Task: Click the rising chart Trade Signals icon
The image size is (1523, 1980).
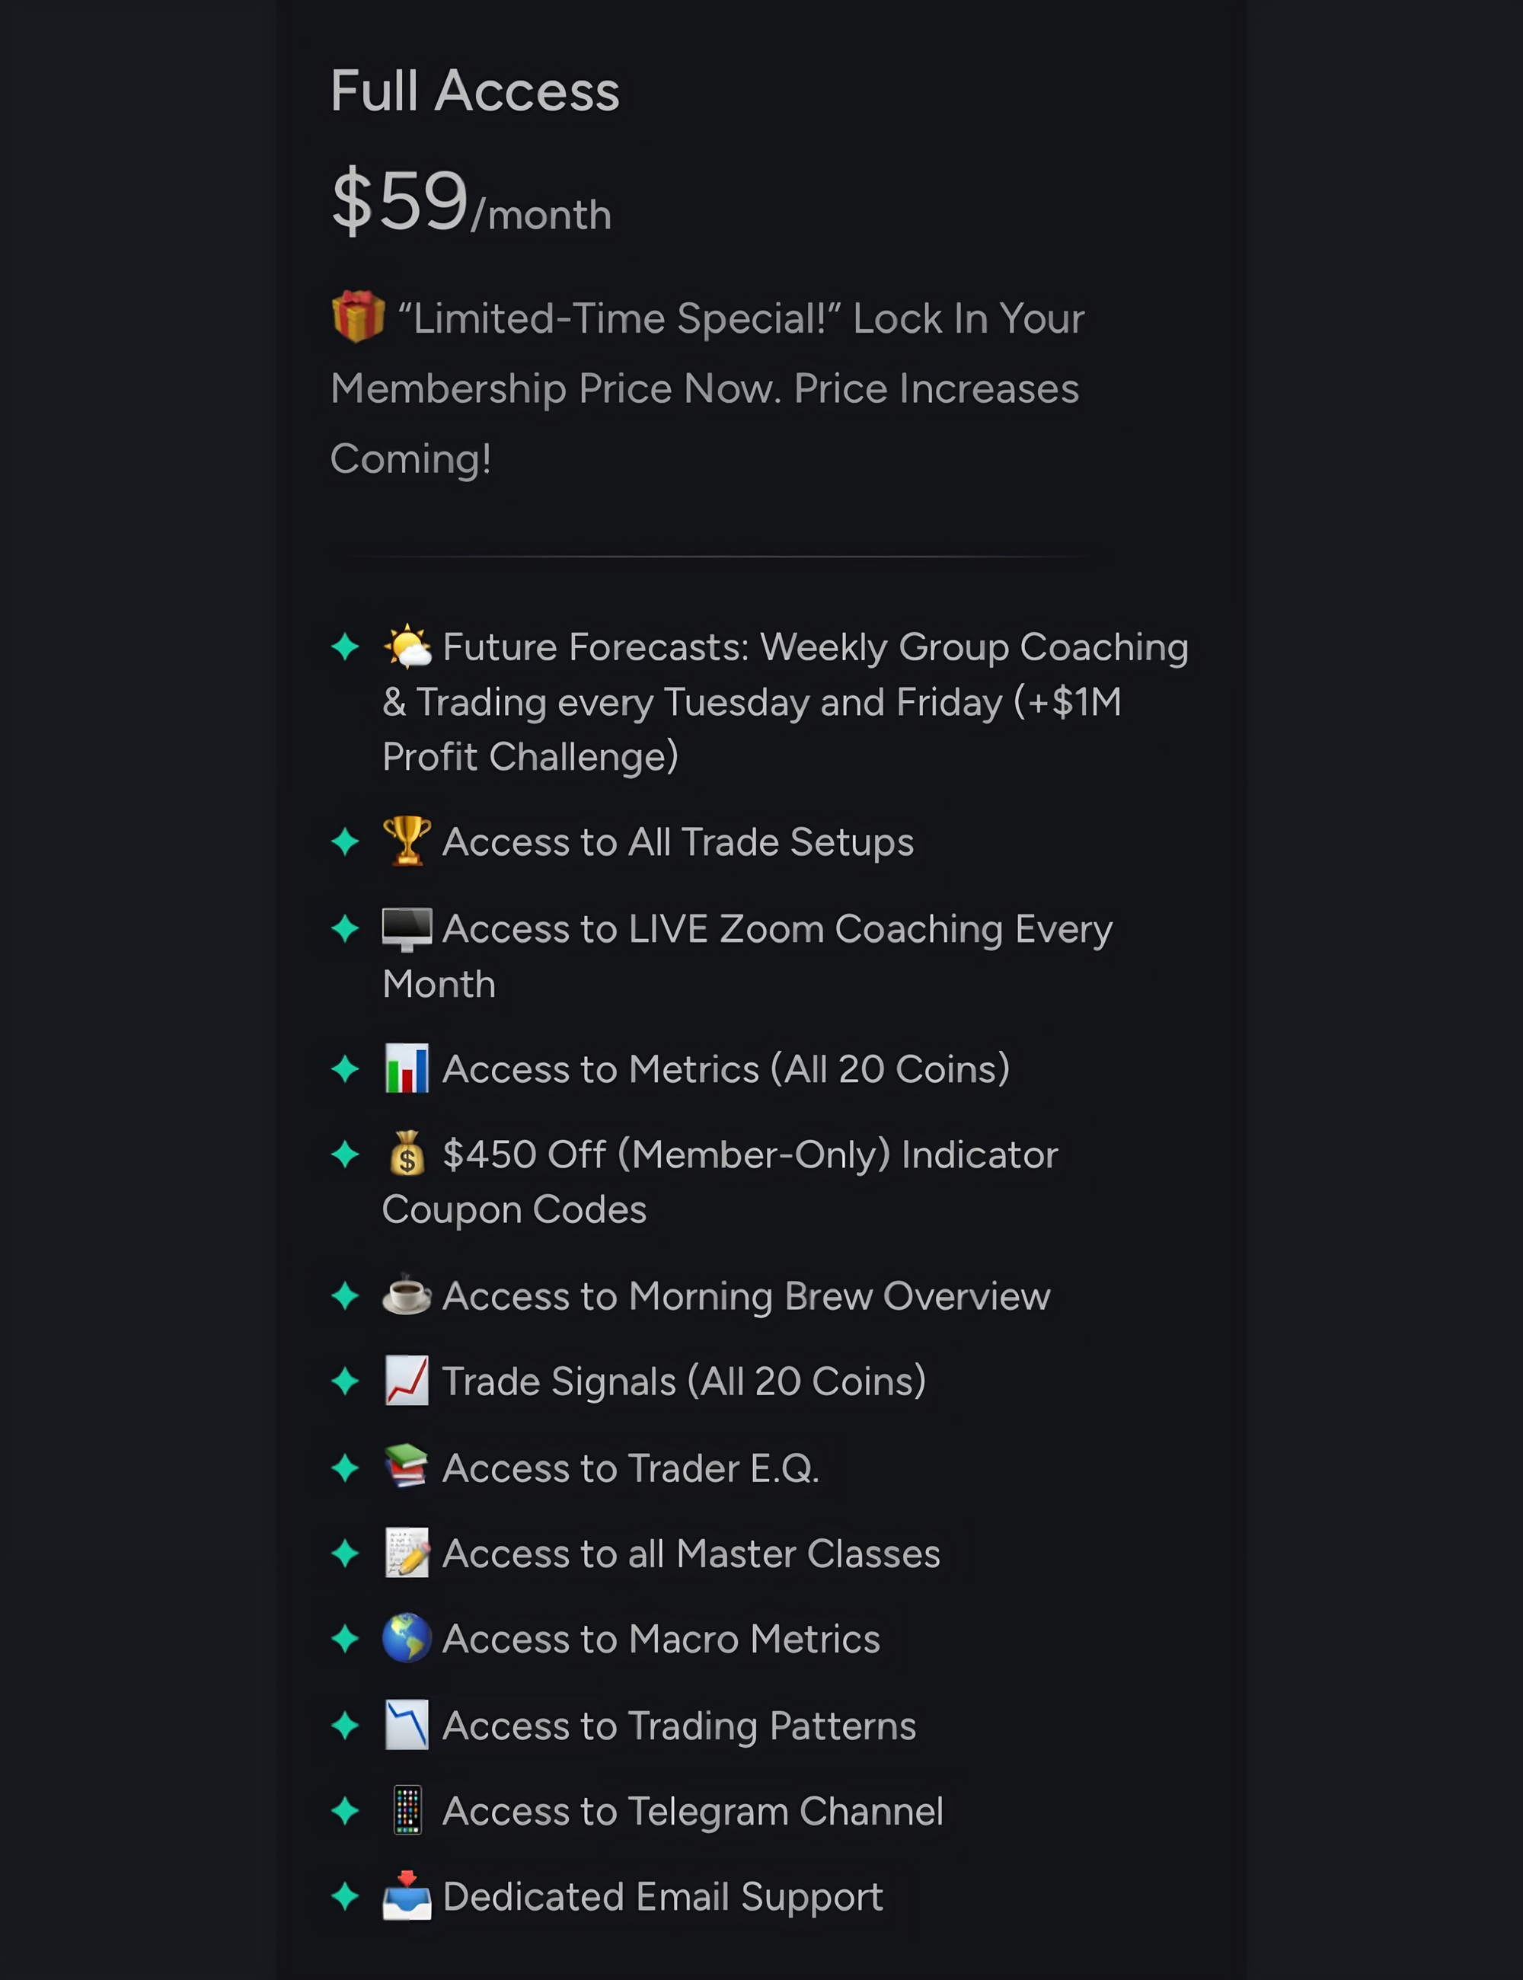Action: pyautogui.click(x=406, y=1381)
